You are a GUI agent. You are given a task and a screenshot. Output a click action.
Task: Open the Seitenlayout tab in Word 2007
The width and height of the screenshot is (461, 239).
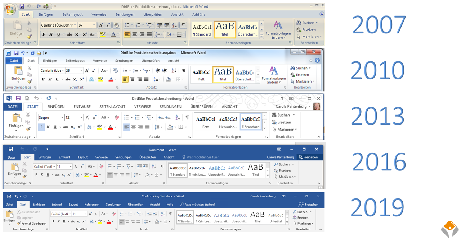(72, 15)
